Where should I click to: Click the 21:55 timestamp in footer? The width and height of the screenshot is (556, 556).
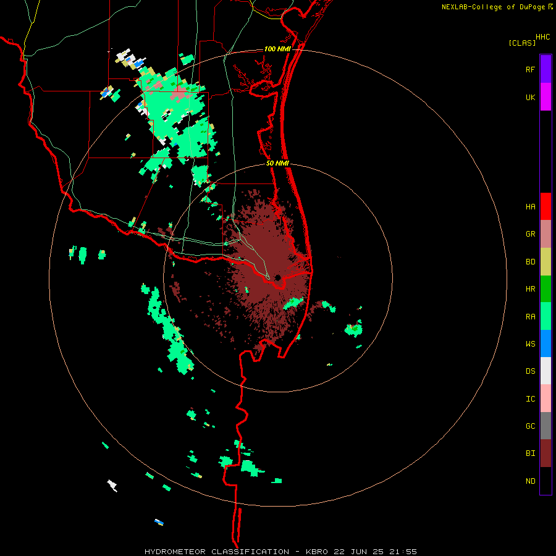403,552
